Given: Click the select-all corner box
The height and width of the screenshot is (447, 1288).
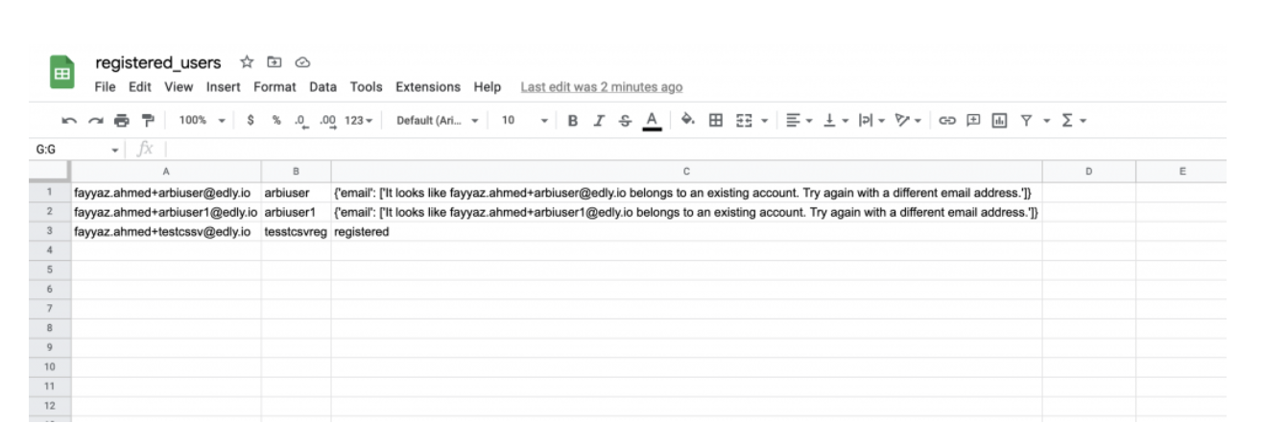Looking at the screenshot, I should [50, 172].
